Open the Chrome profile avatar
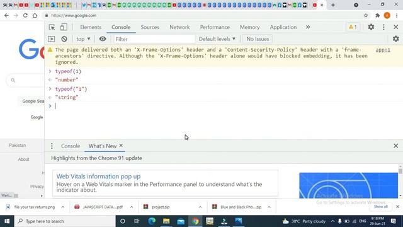The image size is (403, 227). coord(387,15)
